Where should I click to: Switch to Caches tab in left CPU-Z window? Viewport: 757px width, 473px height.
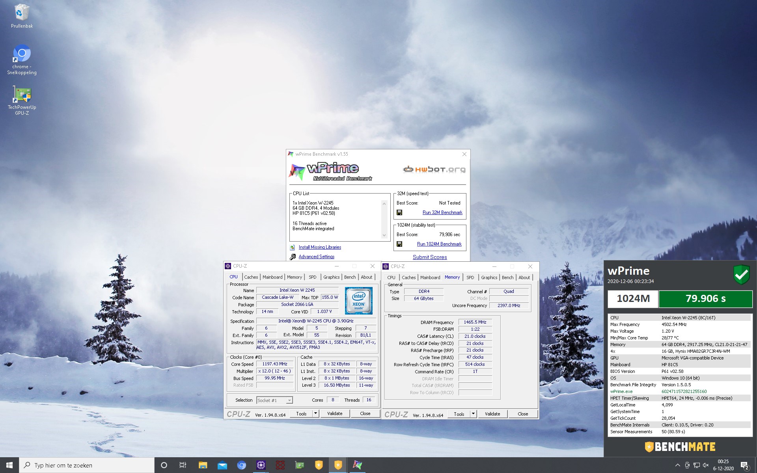tap(251, 277)
